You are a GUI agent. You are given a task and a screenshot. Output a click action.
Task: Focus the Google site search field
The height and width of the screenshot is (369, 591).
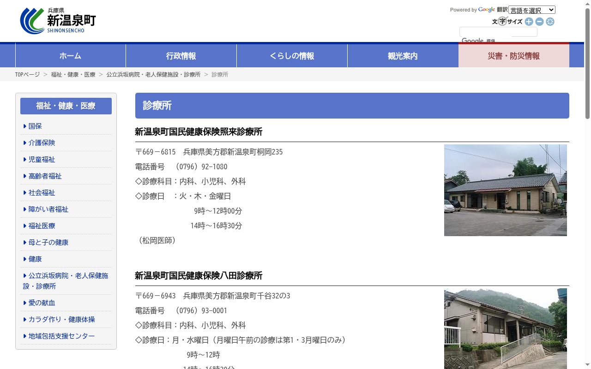[498, 32]
